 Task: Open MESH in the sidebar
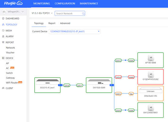pyautogui.click(x=9, y=31)
